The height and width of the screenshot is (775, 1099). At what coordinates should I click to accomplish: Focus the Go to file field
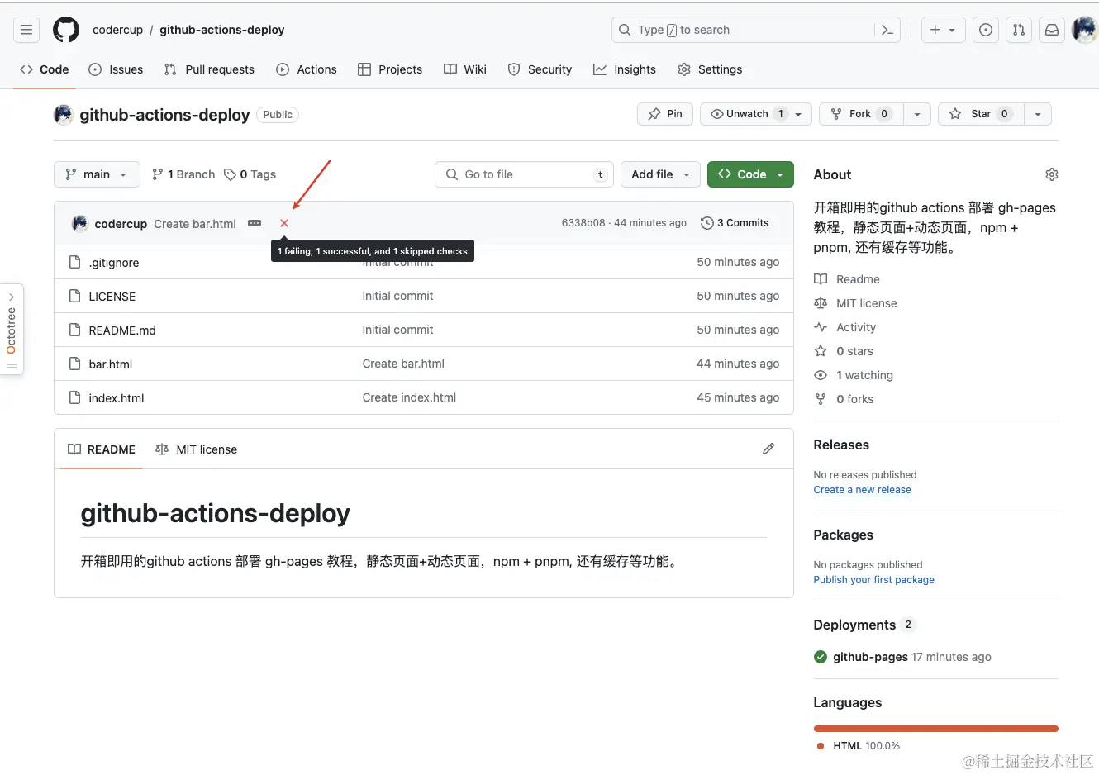pos(524,174)
